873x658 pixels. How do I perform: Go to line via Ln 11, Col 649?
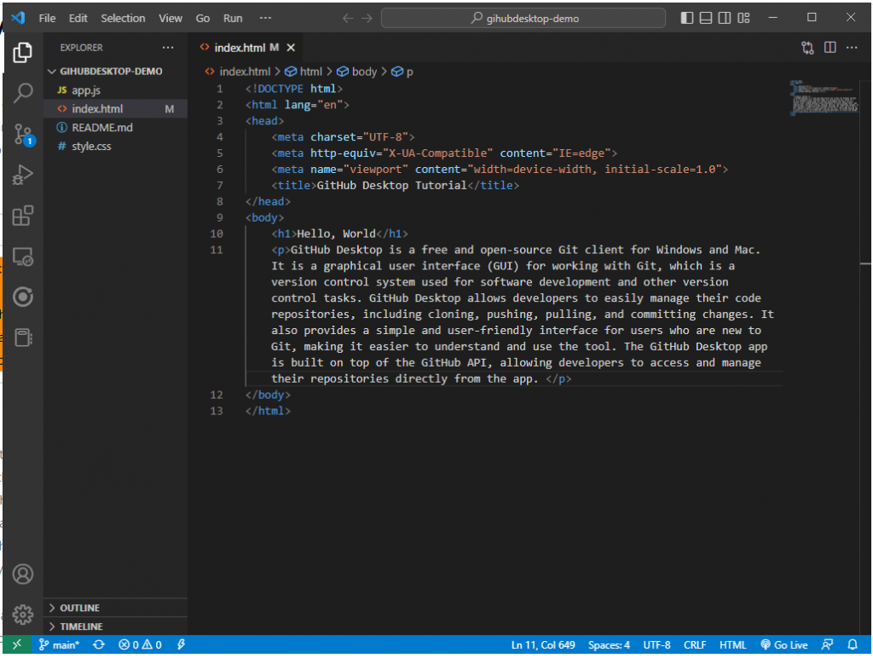click(543, 644)
